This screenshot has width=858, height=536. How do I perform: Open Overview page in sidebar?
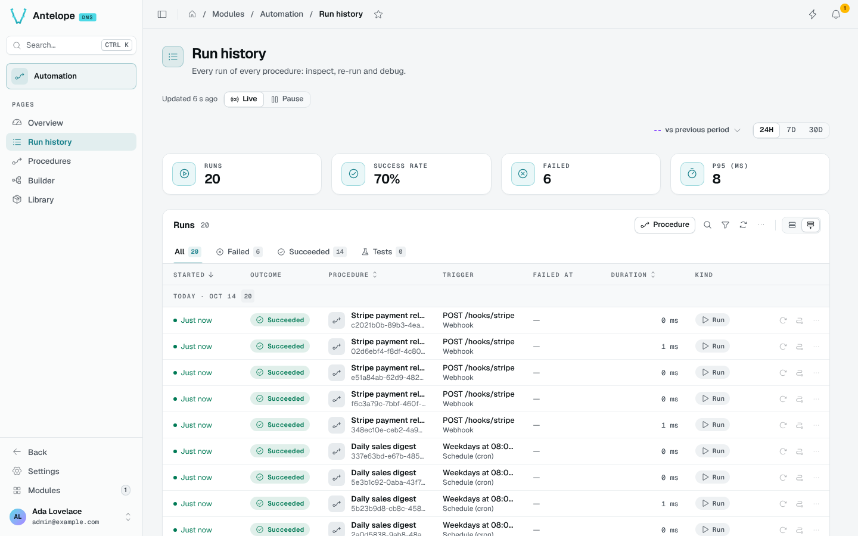tap(71, 123)
